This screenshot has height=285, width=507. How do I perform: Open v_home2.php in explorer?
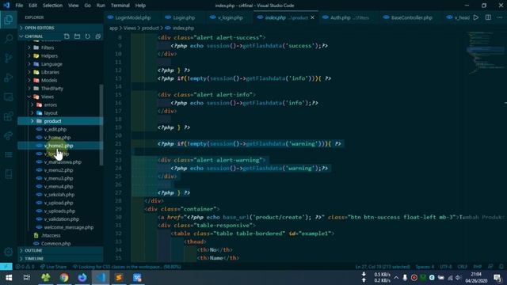(60, 146)
